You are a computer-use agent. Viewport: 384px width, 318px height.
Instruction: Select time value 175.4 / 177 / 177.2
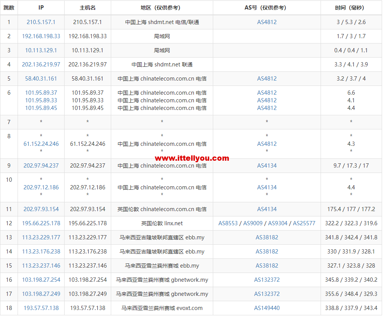click(351, 209)
